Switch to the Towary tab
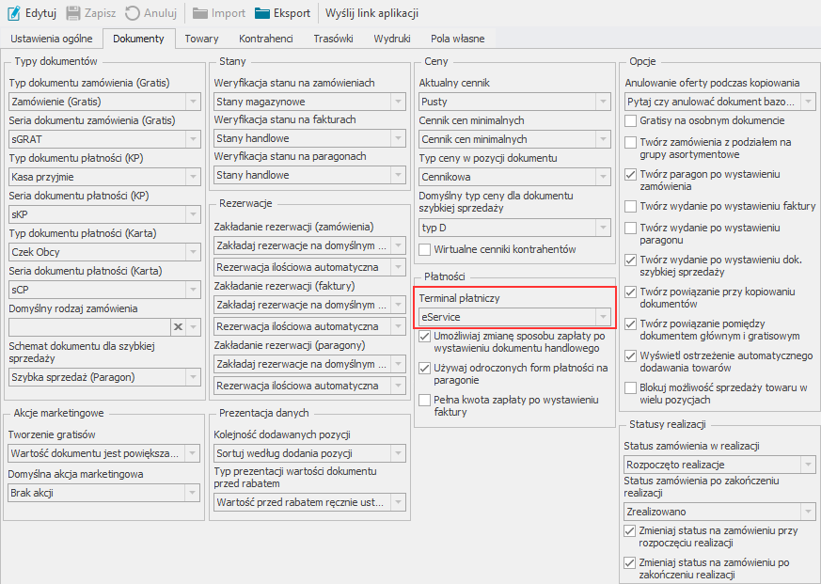Viewport: 821px width, 584px height. point(201,39)
